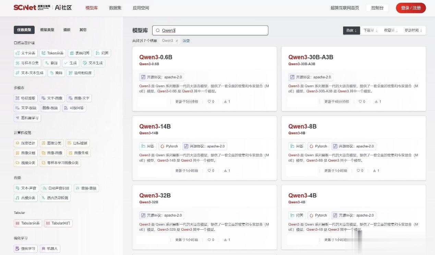Image resolution: width=435 pixels, height=255 pixels.
Task: Click 清空 to clear search filters
Action: click(x=186, y=40)
